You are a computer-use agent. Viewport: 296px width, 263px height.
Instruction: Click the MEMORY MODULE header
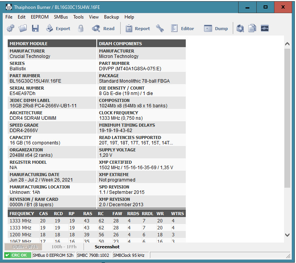click(x=52, y=44)
